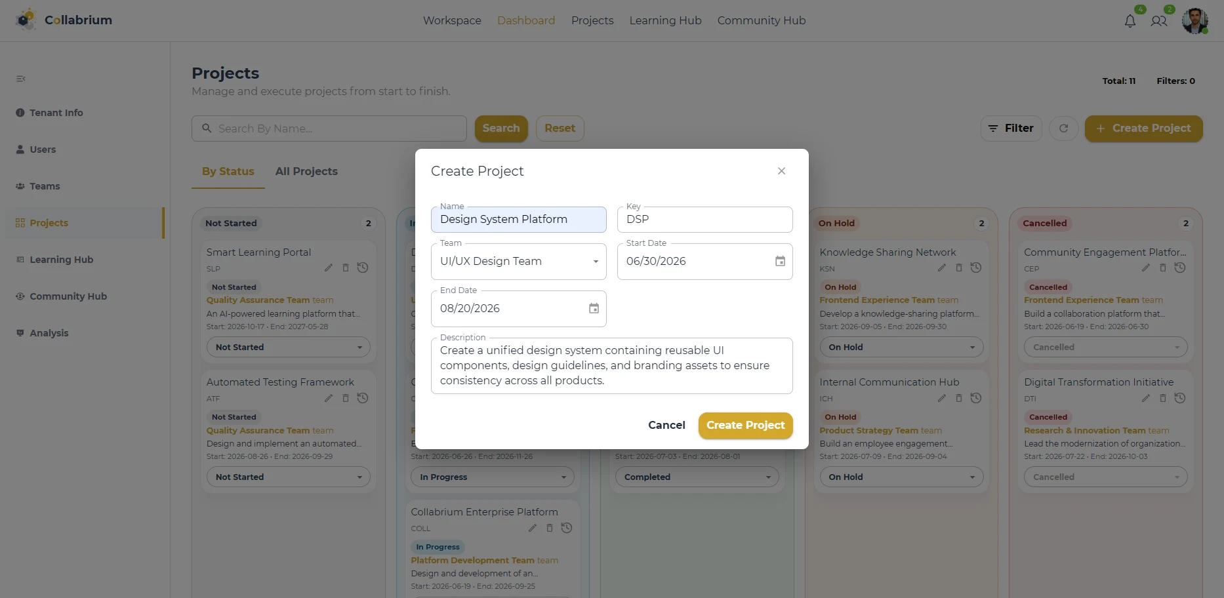Open Teams in the sidebar
Viewport: 1224px width, 598px height.
tap(45, 186)
